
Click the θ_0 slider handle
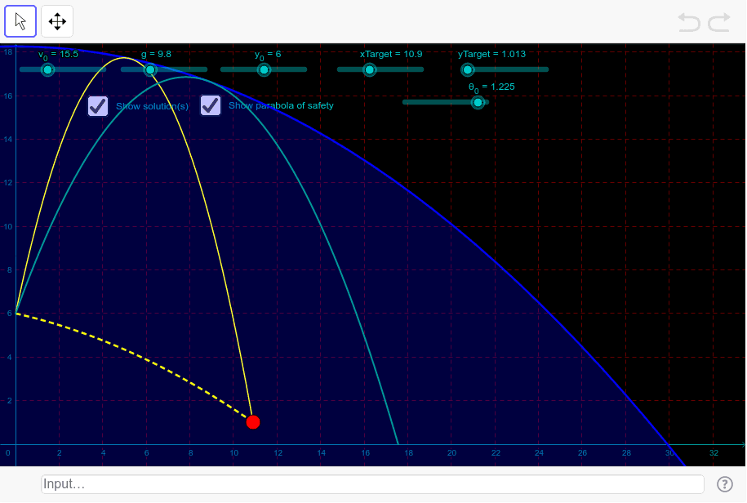pyautogui.click(x=478, y=102)
